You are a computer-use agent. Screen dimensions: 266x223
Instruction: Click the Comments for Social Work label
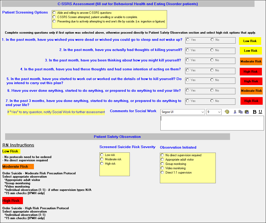(x=133, y=111)
